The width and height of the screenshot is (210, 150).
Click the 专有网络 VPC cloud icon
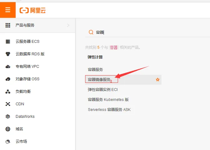(x=8, y=67)
